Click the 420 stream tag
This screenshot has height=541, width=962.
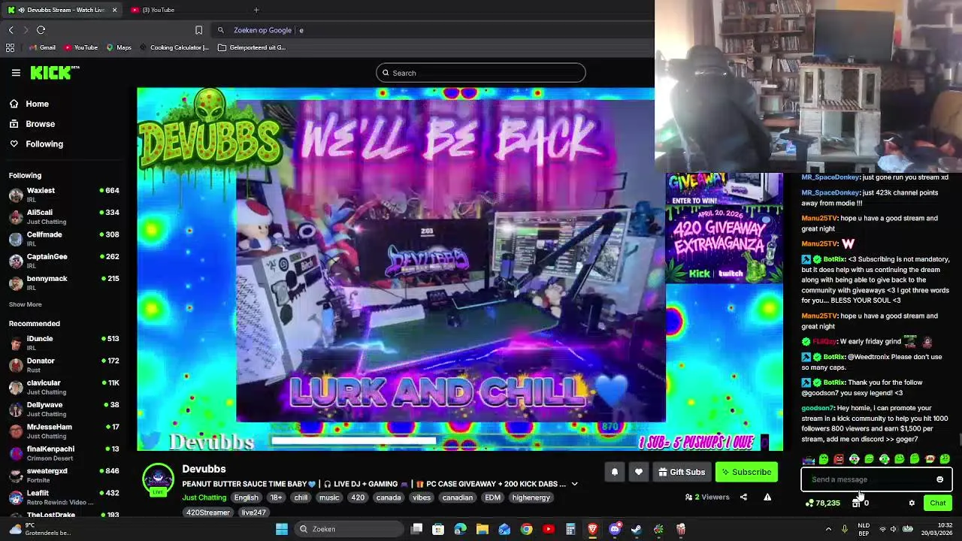pos(358,497)
